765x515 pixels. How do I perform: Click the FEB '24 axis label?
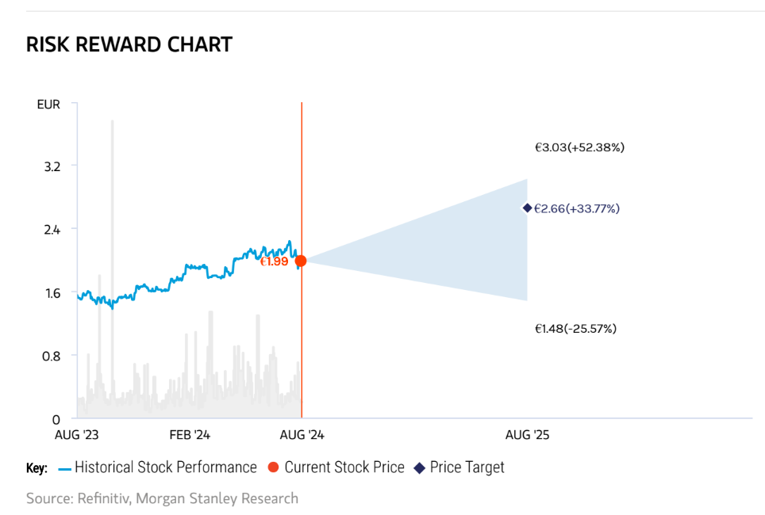[x=190, y=435]
